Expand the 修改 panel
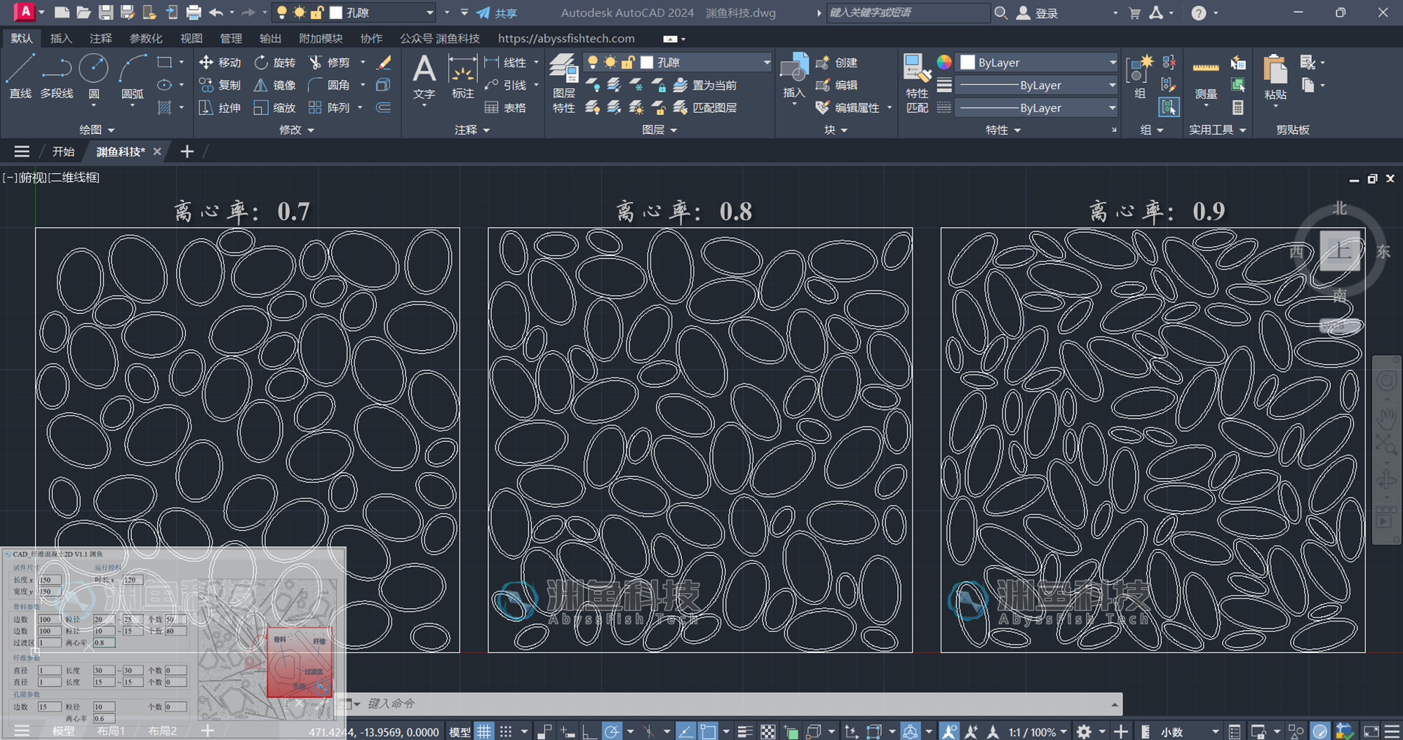This screenshot has height=740, width=1403. (297, 130)
